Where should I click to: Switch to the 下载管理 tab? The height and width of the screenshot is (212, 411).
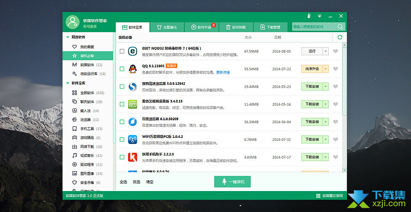(x=271, y=27)
